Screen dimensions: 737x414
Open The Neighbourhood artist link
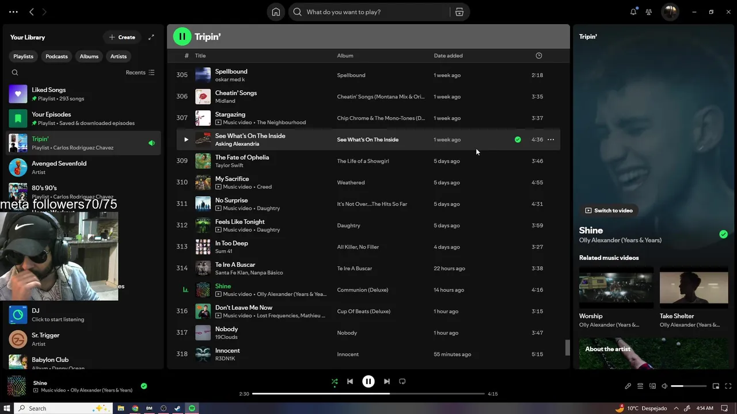pyautogui.click(x=281, y=122)
